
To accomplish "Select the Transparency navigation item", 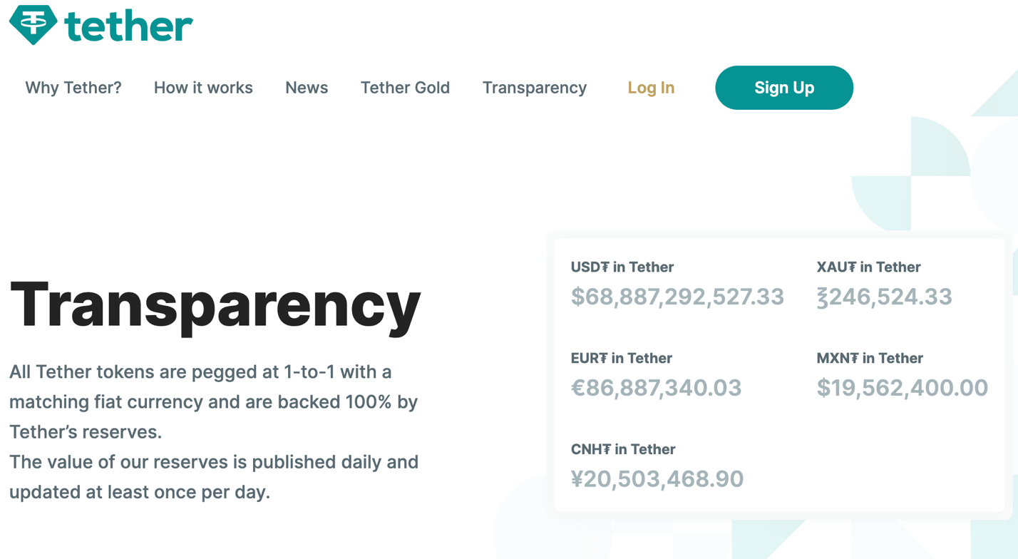I will point(534,88).
